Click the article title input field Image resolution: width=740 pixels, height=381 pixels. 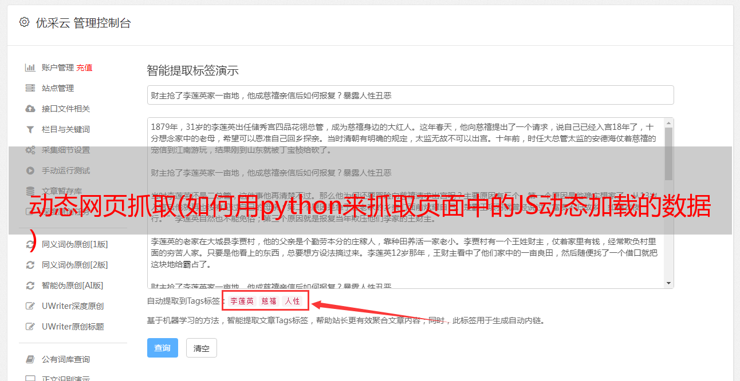click(410, 95)
